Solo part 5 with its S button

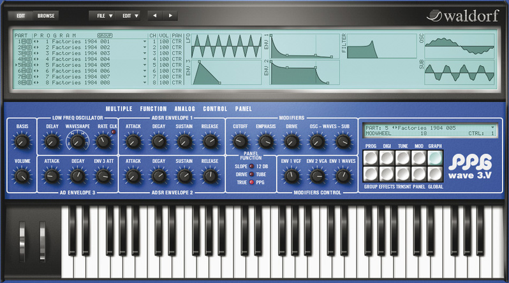tap(29, 65)
